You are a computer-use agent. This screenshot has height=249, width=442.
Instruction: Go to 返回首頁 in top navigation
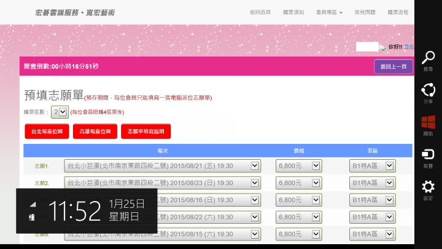pyautogui.click(x=260, y=12)
